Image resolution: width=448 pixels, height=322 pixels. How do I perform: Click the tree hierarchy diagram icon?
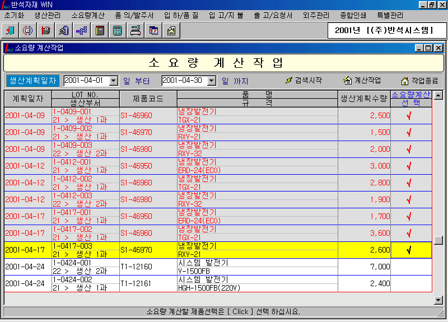(x=82, y=30)
